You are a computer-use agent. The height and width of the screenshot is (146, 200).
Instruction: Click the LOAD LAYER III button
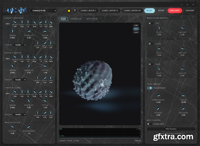coord(132,10)
